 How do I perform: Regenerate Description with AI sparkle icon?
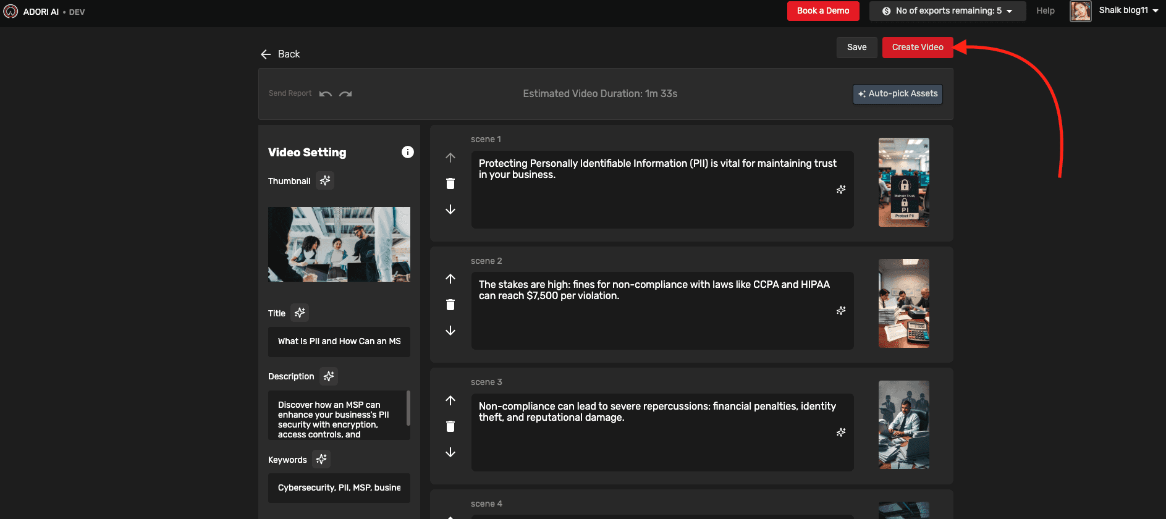[x=329, y=376]
